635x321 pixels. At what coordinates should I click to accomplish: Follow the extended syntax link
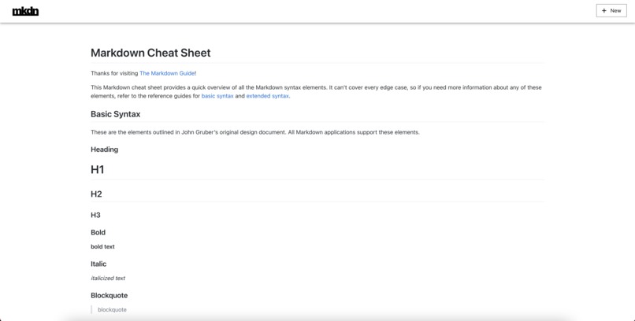pos(267,96)
